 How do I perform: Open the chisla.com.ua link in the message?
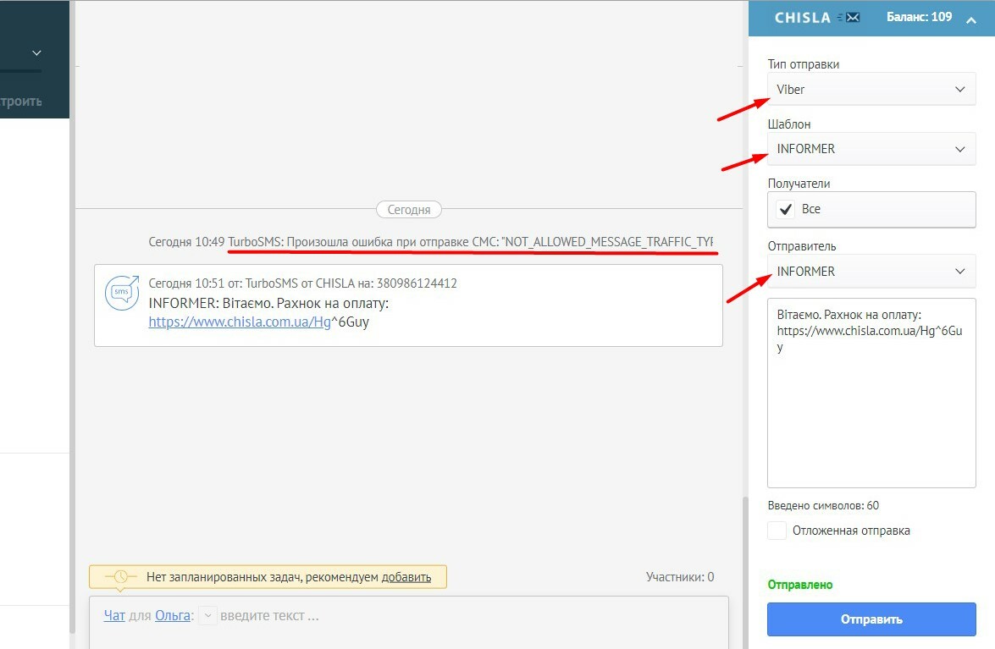pyautogui.click(x=240, y=322)
